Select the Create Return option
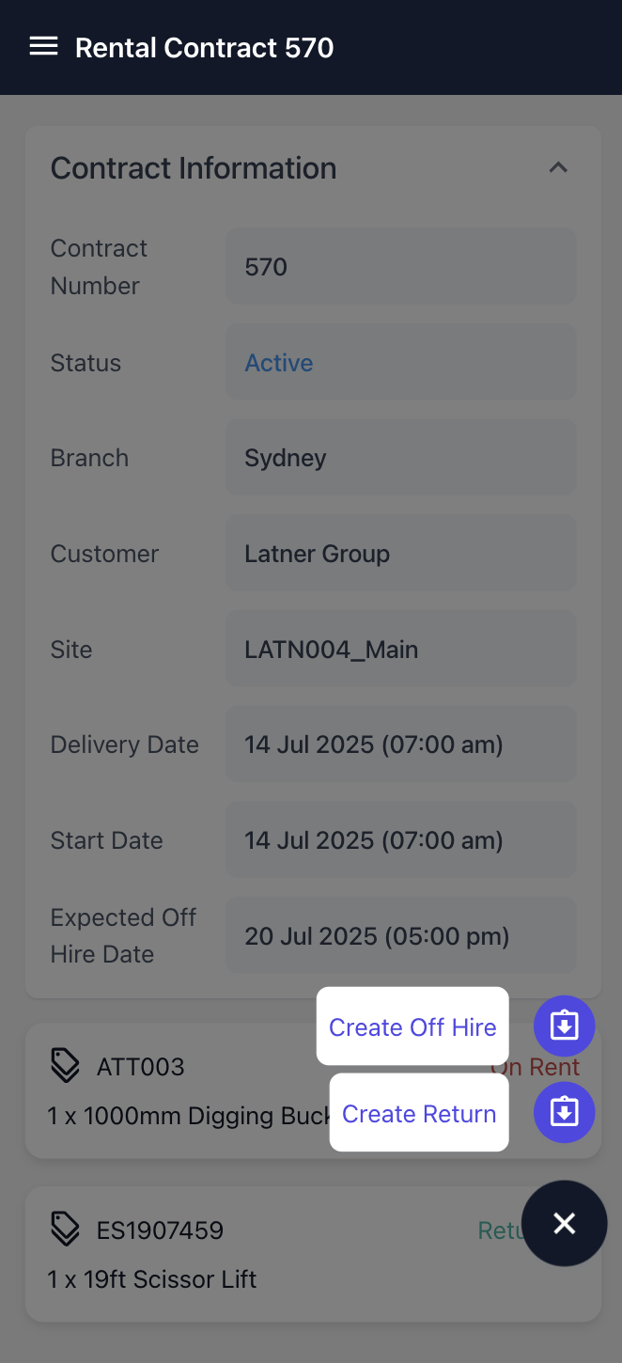Viewport: 622px width, 1363px height. click(x=419, y=1113)
